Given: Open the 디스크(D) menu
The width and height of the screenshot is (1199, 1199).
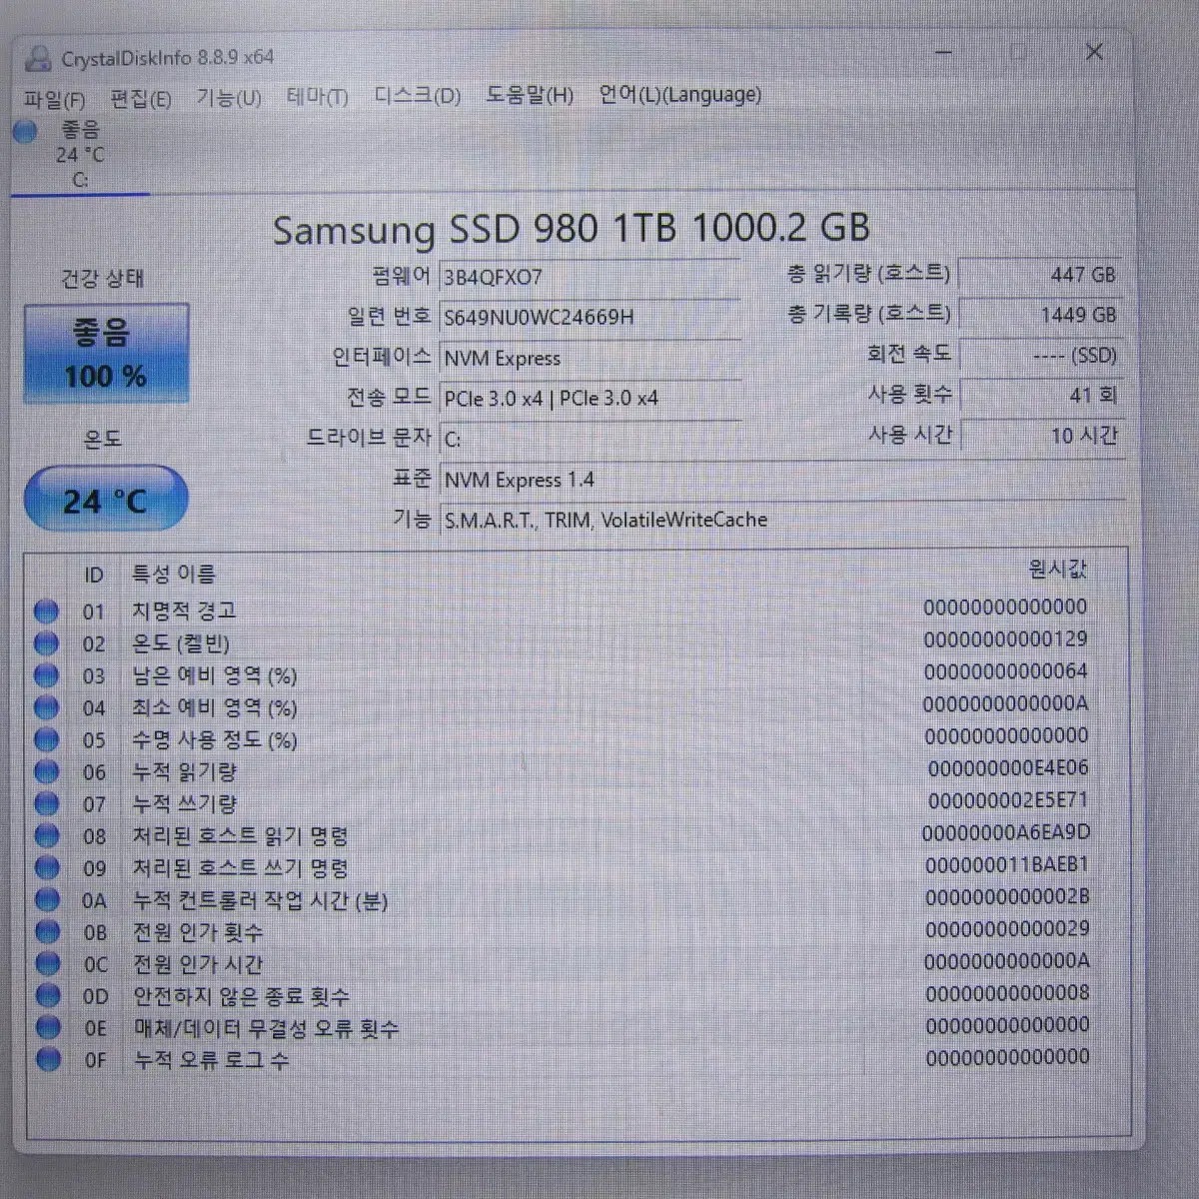Looking at the screenshot, I should click(x=418, y=96).
